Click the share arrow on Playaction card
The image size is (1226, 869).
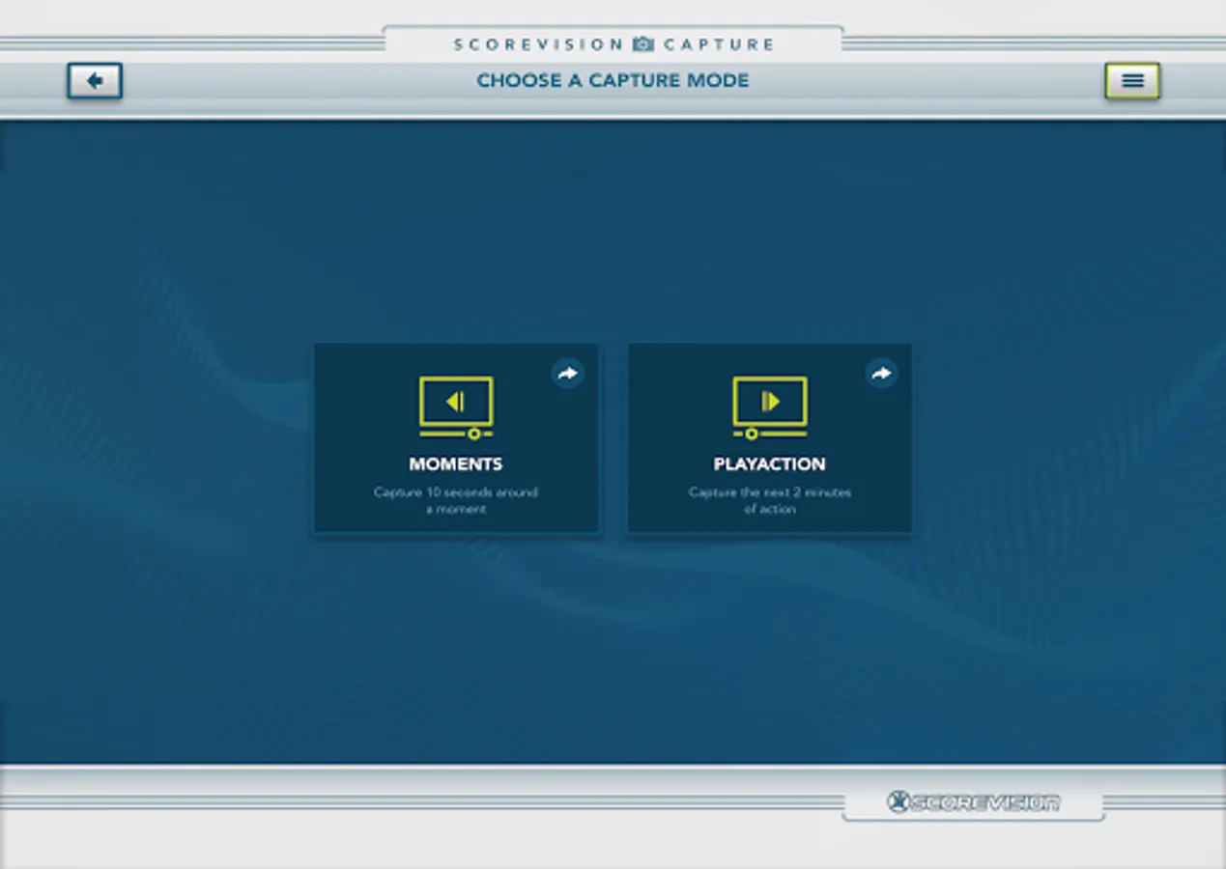pyautogui.click(x=881, y=374)
